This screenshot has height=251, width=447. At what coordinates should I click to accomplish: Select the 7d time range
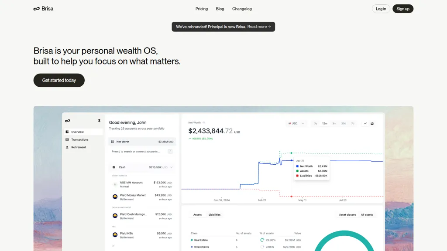pyautogui.click(x=353, y=123)
